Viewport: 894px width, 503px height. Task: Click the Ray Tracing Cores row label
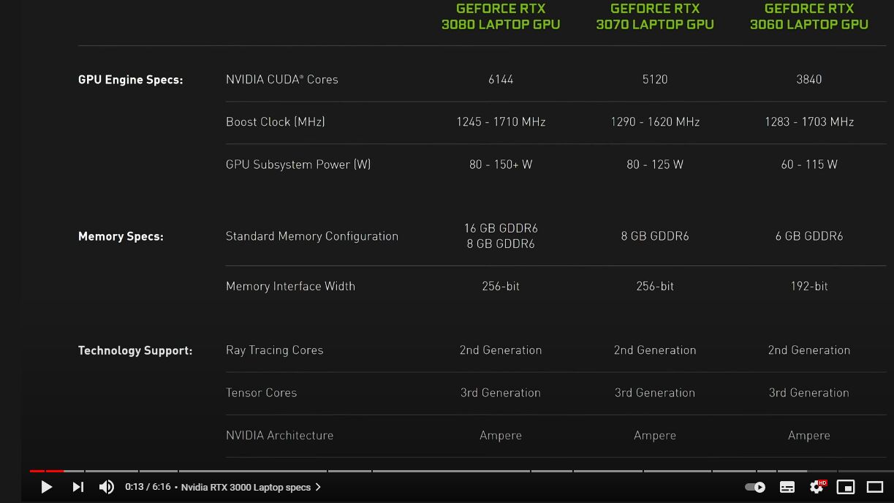[x=274, y=350]
